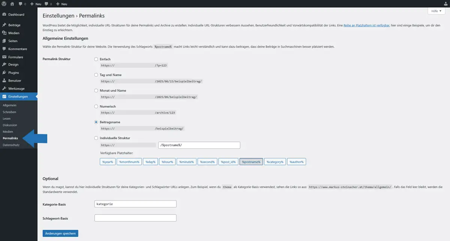This screenshot has width=450, height=241.
Task: Click the %day% placeholder button
Action: point(151,162)
